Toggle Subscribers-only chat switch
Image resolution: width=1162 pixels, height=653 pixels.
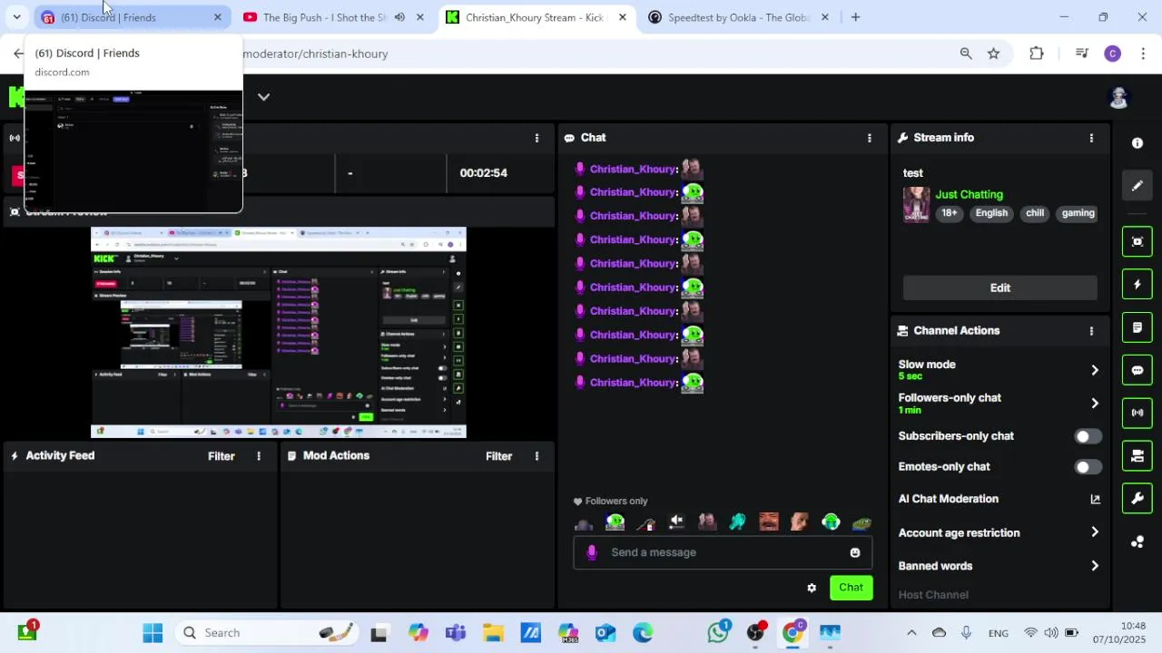1088,436
